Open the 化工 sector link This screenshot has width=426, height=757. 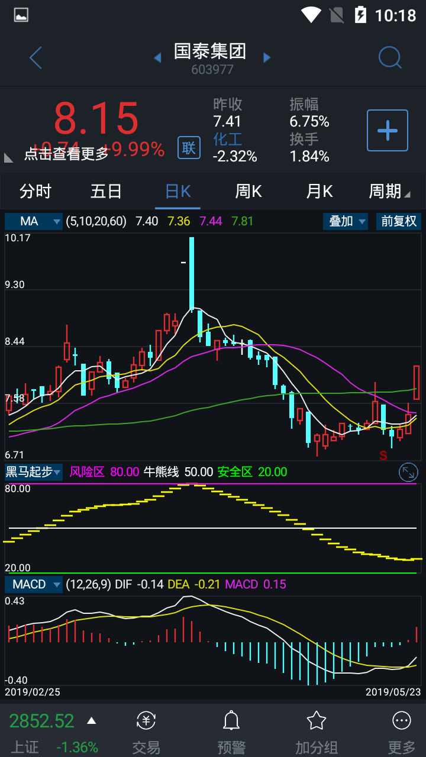(x=228, y=139)
